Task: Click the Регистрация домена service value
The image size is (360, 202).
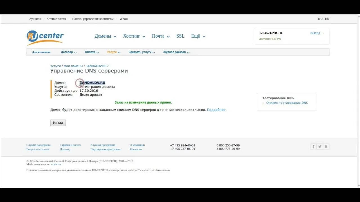Action: coord(97,87)
